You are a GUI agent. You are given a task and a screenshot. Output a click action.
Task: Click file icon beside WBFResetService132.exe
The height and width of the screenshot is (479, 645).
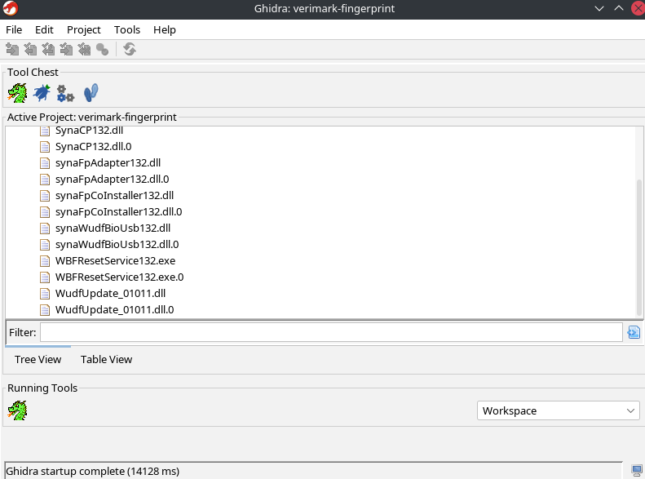click(45, 261)
